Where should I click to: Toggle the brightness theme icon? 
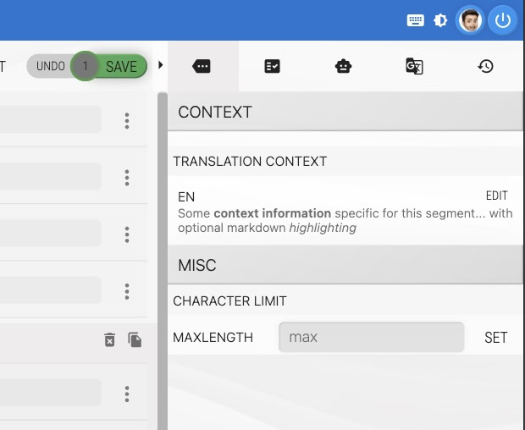click(440, 20)
